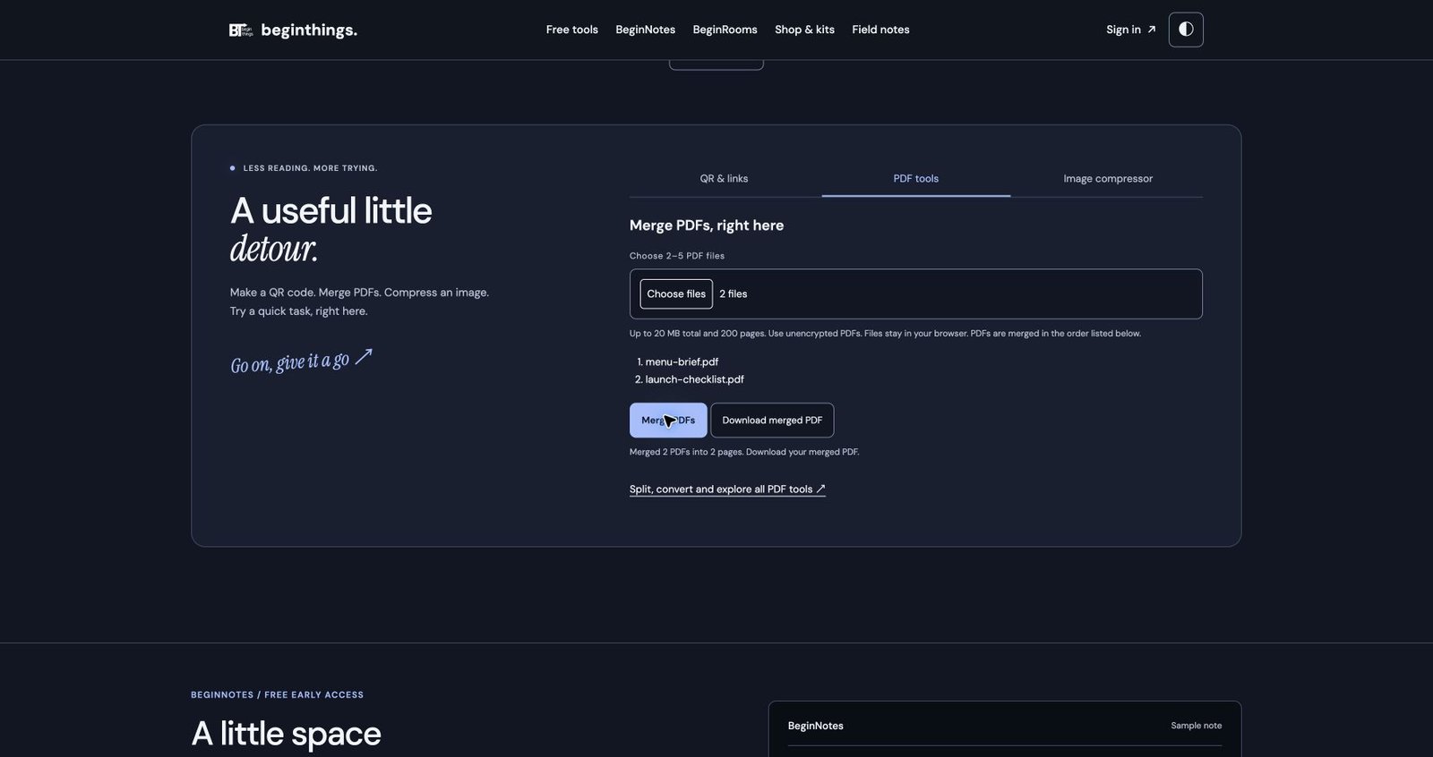Open the Free tools menu
This screenshot has width=1433, height=757.
coord(572,30)
